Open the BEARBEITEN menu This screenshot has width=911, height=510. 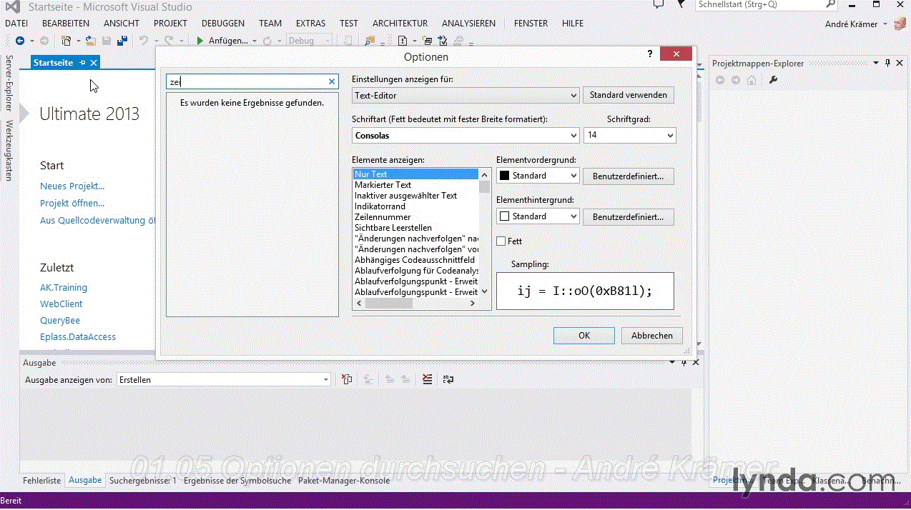(x=66, y=23)
